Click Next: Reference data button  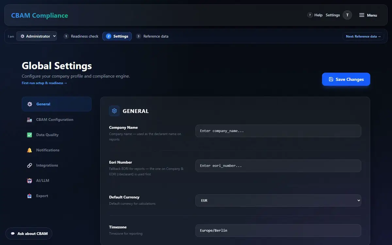pyautogui.click(x=363, y=36)
